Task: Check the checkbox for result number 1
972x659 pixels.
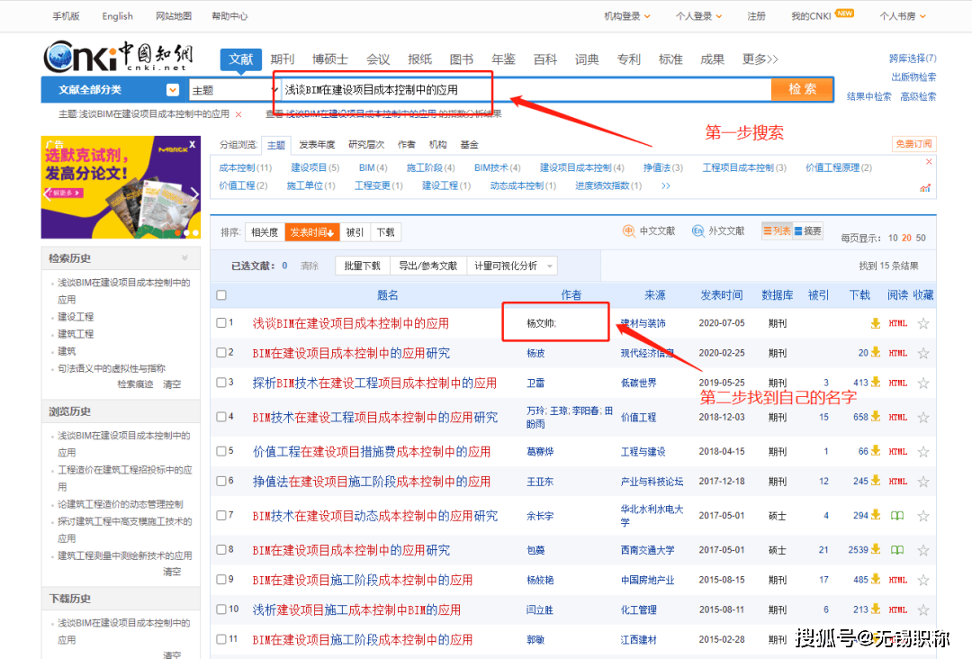Action: click(220, 323)
